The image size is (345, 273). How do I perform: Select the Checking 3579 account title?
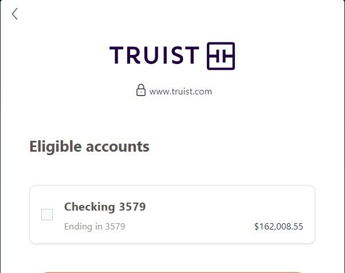click(x=105, y=207)
